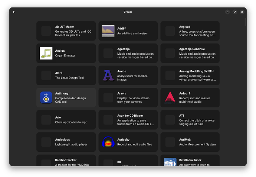256x177 pixels.
Task: Open the Asunder CD Ripper title
Action: click(130, 116)
